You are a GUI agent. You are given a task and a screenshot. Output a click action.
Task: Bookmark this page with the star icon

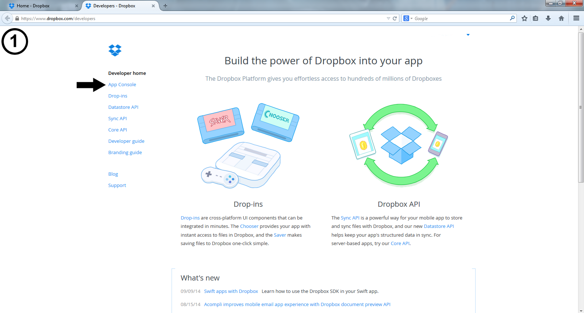(x=525, y=18)
